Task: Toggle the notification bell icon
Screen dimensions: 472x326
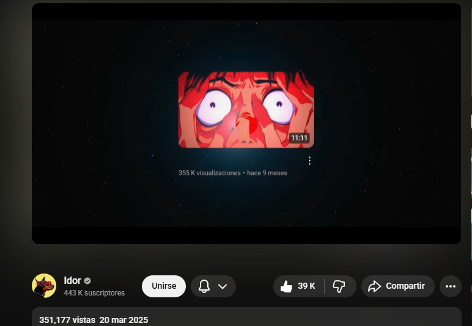Action: (x=204, y=286)
